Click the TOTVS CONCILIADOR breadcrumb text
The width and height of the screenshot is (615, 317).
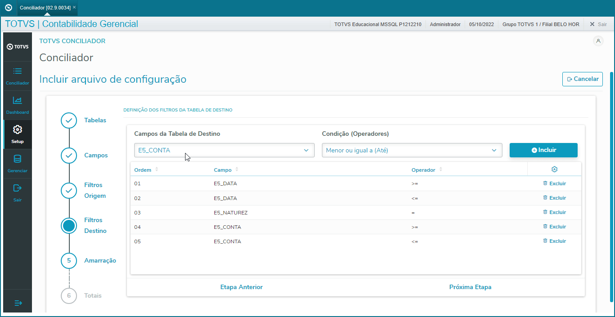(72, 41)
